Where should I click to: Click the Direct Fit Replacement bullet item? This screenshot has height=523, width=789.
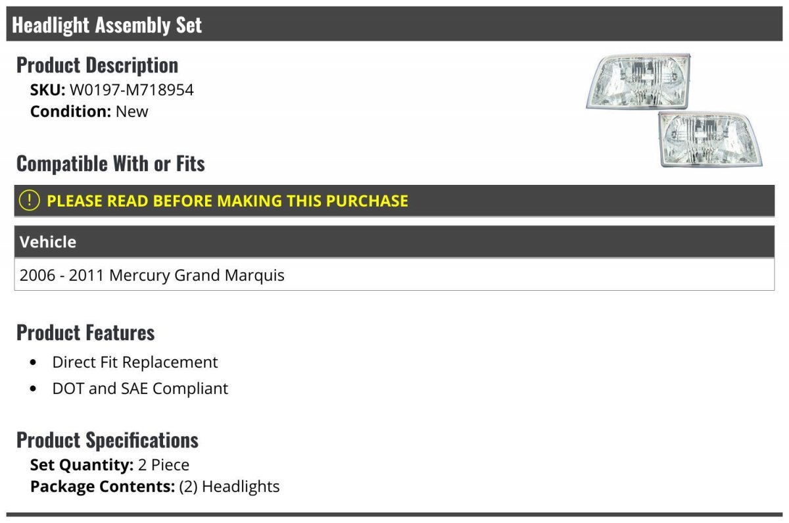pos(135,362)
